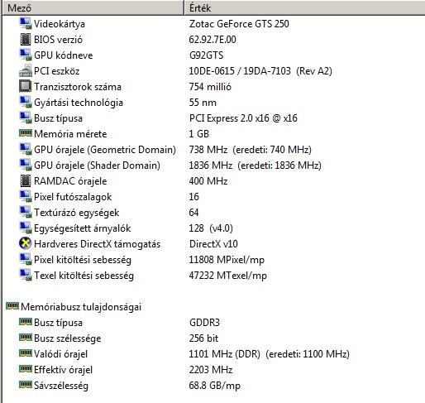Click the Textúrázó egységek icon

(26, 212)
